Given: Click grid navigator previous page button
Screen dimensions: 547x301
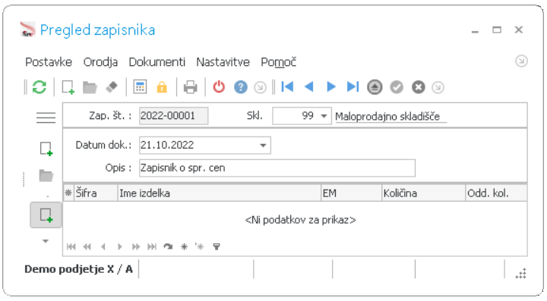Looking at the screenshot, I should click(x=87, y=246).
